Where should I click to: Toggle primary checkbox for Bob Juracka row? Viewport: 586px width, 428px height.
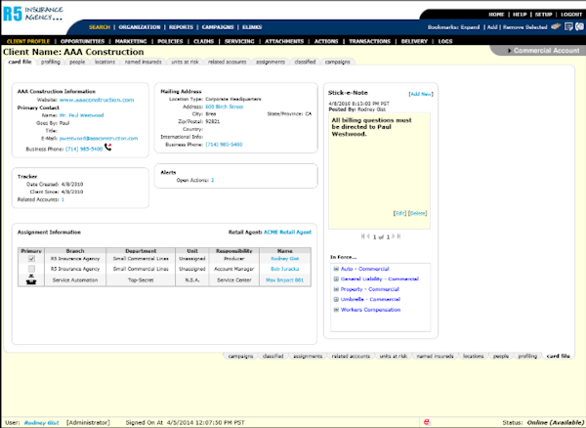(x=31, y=269)
